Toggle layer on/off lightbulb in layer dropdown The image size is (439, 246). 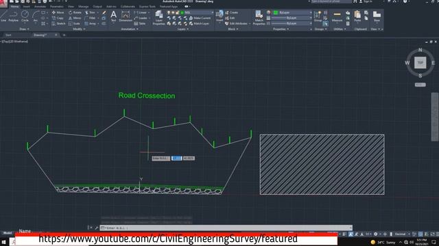click(x=169, y=12)
